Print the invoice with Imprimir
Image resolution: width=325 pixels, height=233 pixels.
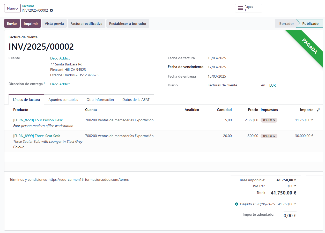(x=31, y=24)
